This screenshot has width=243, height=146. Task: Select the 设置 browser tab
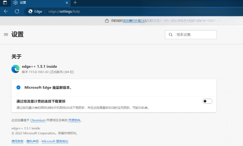coord(41,3)
